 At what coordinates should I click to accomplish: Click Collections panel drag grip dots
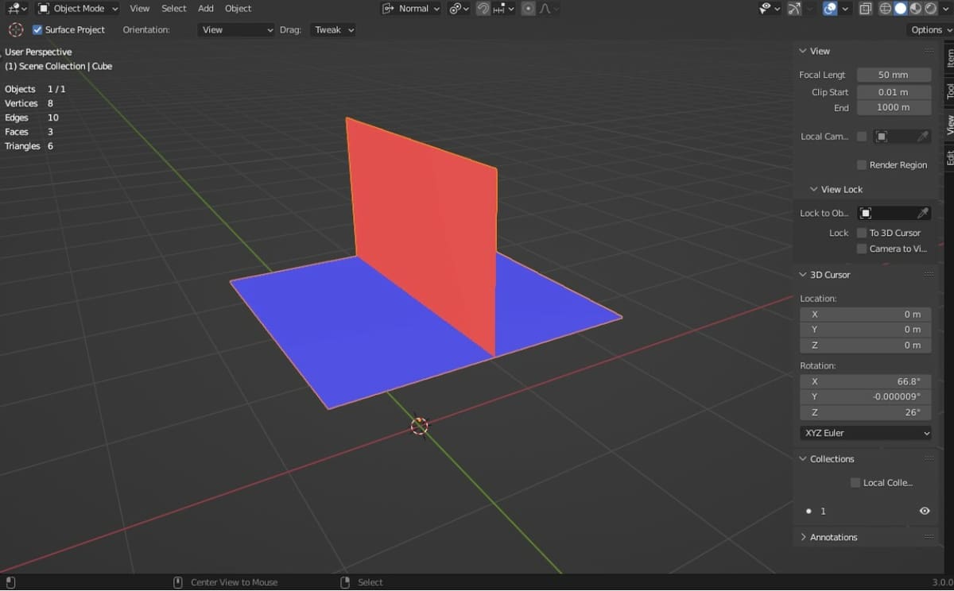(x=929, y=458)
